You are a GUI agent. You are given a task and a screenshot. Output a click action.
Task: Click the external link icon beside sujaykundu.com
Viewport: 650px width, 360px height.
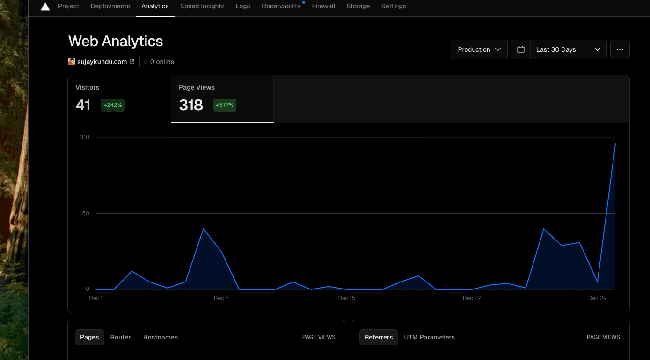pos(132,61)
